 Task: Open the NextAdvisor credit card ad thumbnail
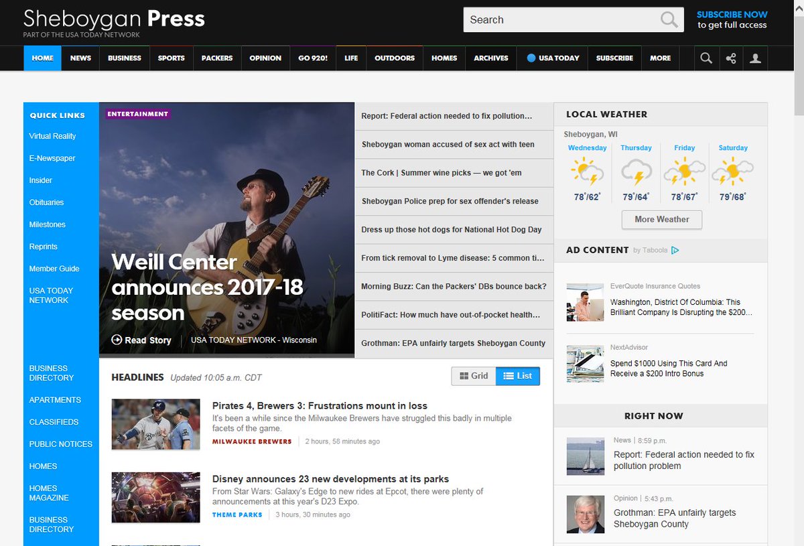pyautogui.click(x=585, y=364)
